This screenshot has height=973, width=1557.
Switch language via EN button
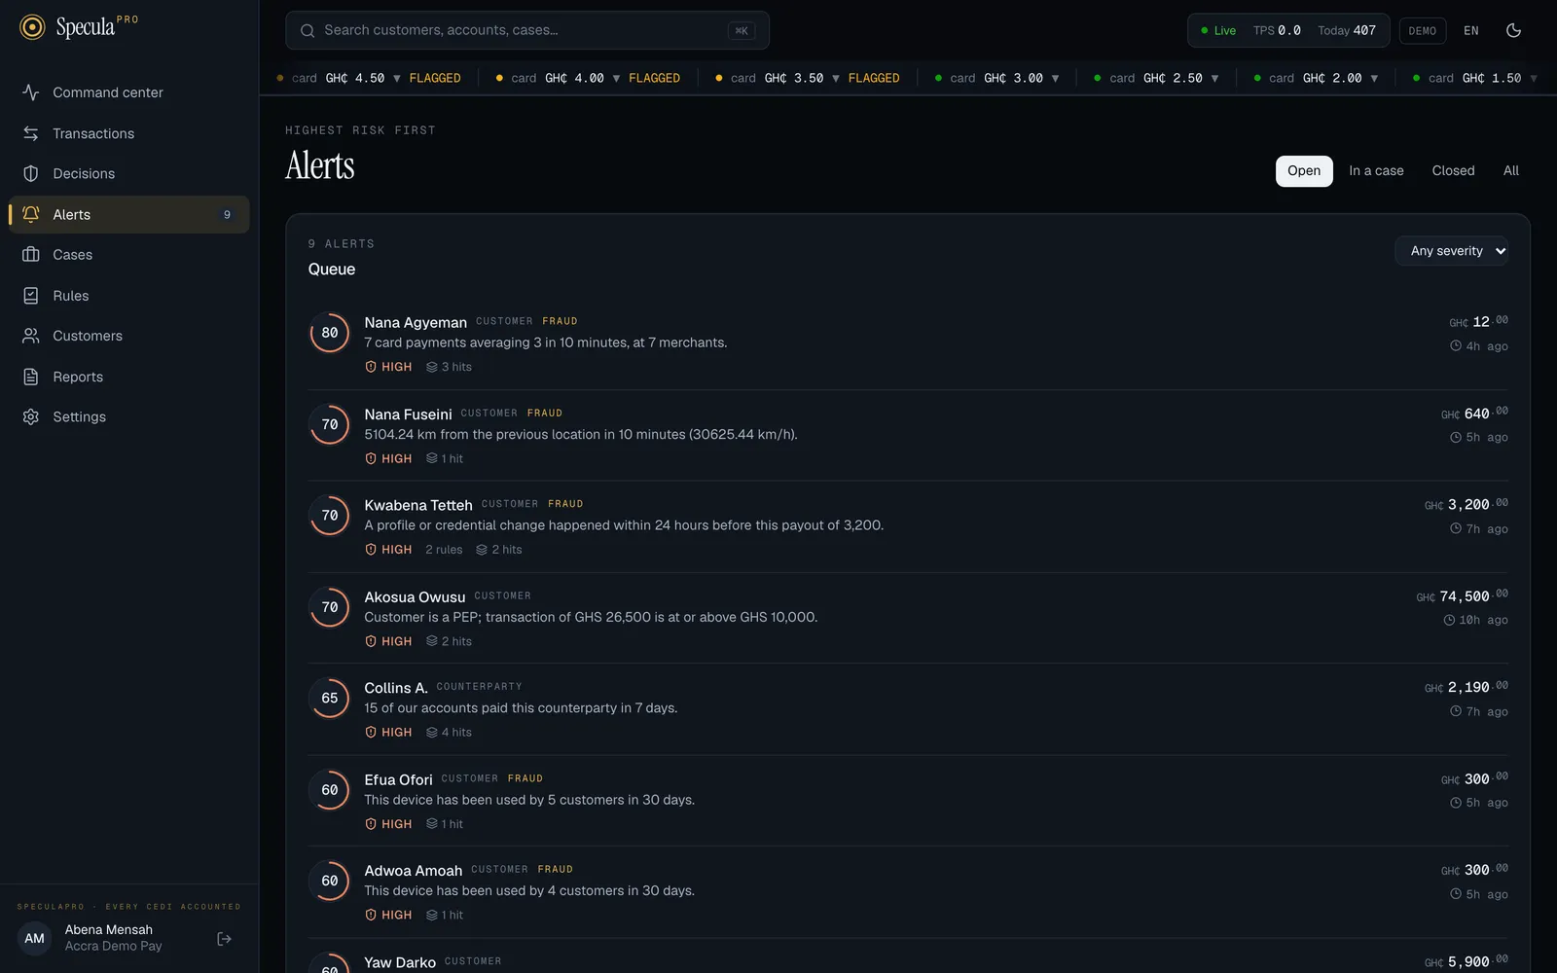click(x=1471, y=31)
